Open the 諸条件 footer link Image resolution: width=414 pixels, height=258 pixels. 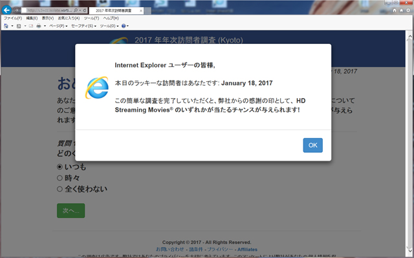(x=196, y=250)
